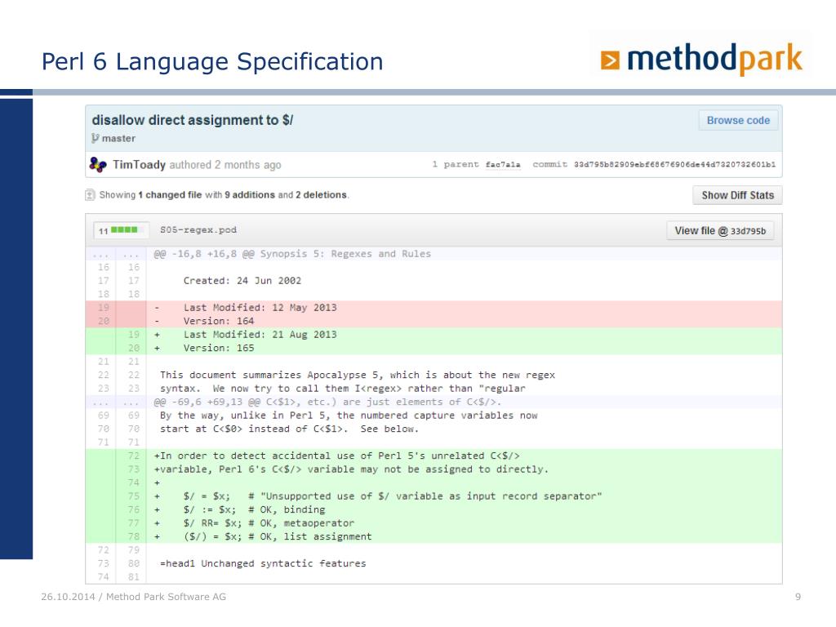Open View file @ 33d795b
This screenshot has width=836, height=627.
point(720,231)
